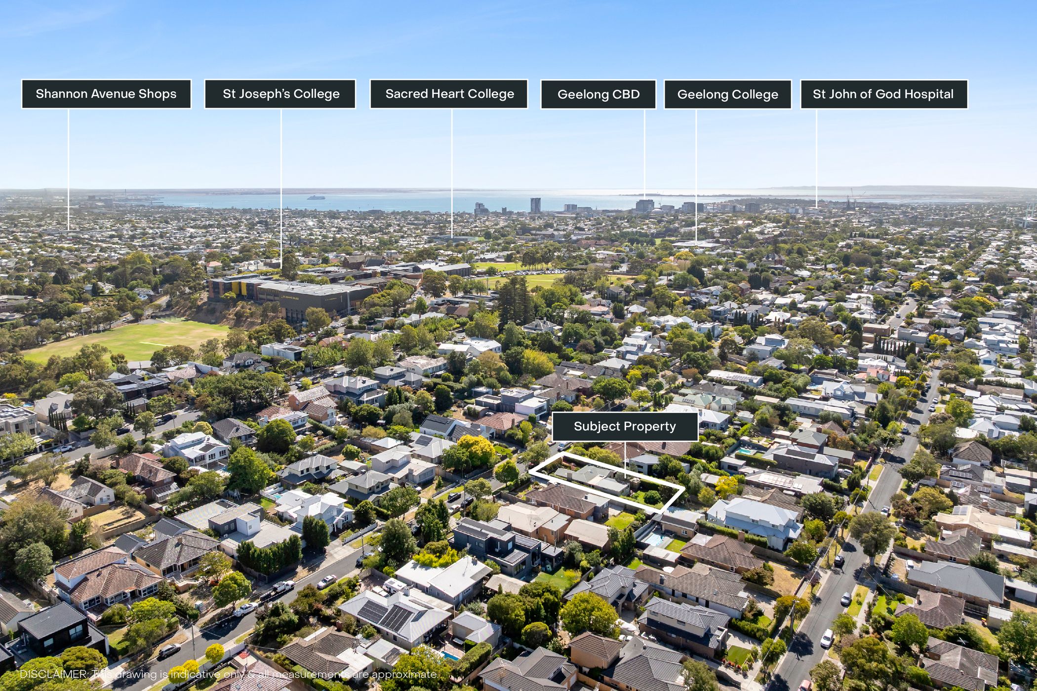Screen dimensions: 1037x691
Task: Click the disclaimer text at bottom
Action: tap(228, 674)
